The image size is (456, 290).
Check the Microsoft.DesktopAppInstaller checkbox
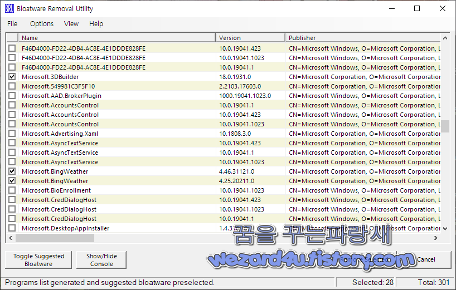12,228
